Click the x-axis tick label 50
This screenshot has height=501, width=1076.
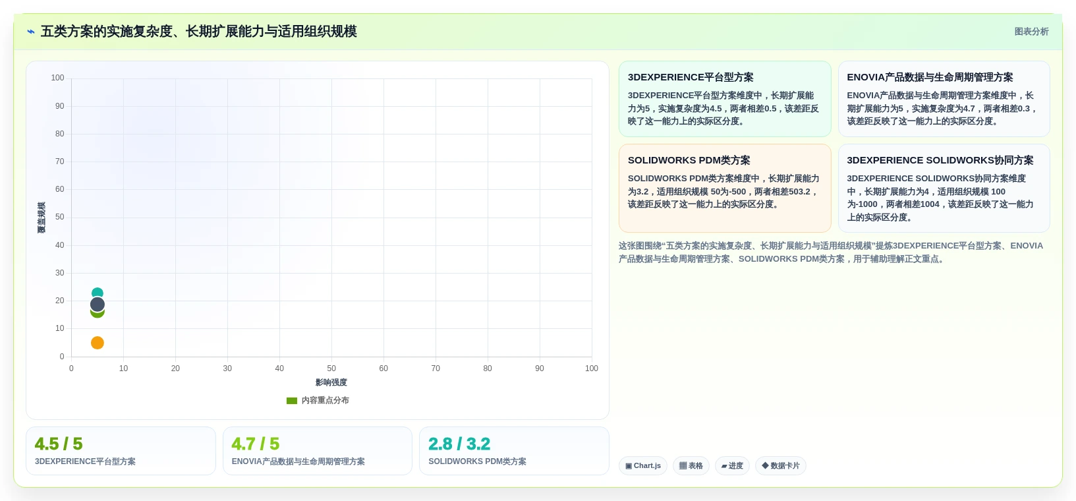331,368
